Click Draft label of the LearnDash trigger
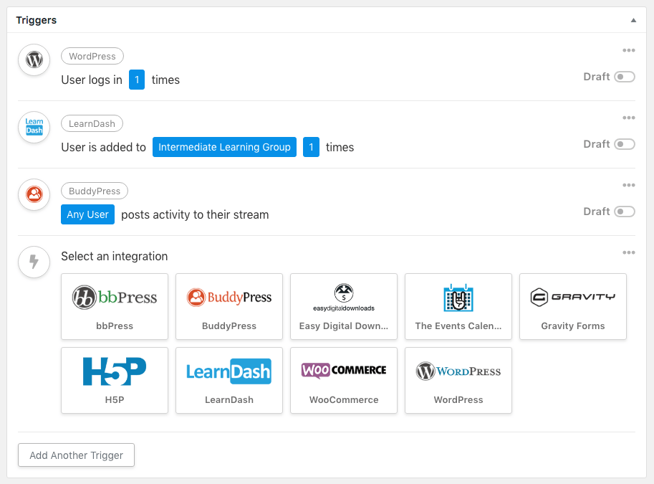Image resolution: width=654 pixels, height=484 pixels. (x=597, y=144)
